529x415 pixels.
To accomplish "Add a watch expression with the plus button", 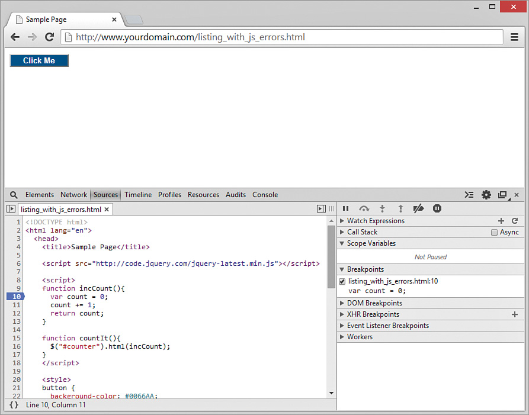I will 502,220.
